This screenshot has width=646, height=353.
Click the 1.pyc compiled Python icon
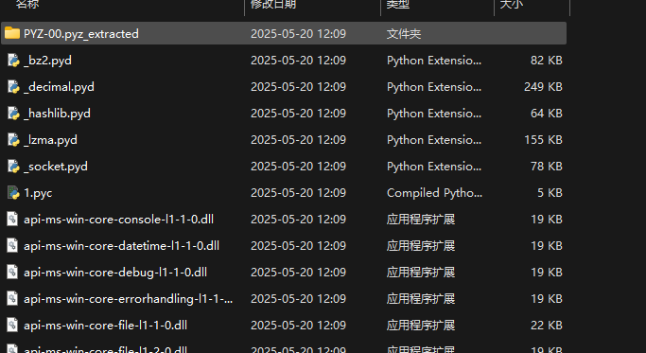tap(13, 192)
